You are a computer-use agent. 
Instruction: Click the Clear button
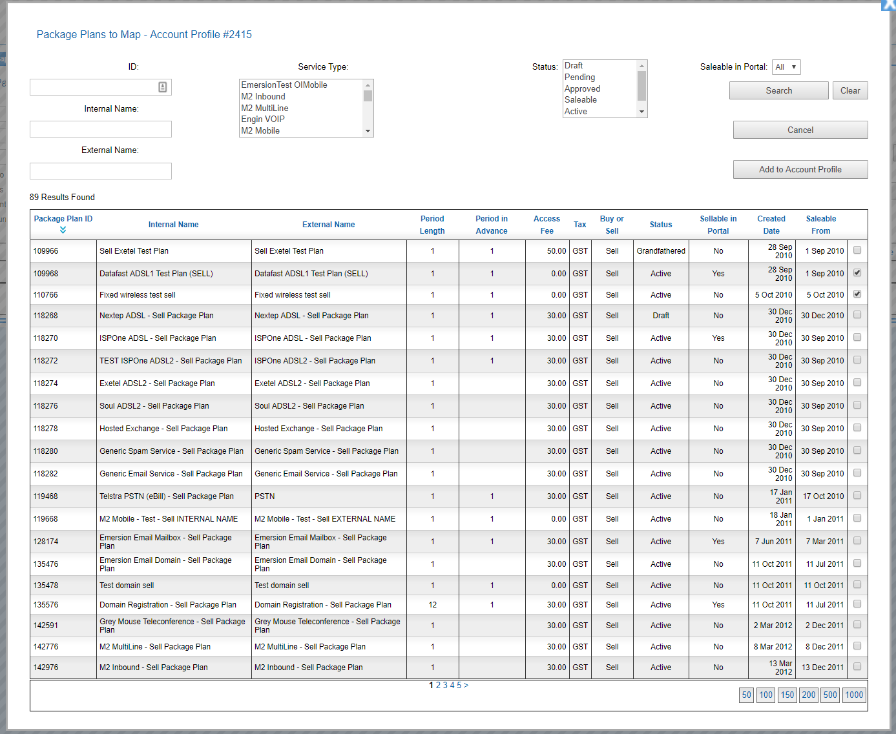(849, 91)
